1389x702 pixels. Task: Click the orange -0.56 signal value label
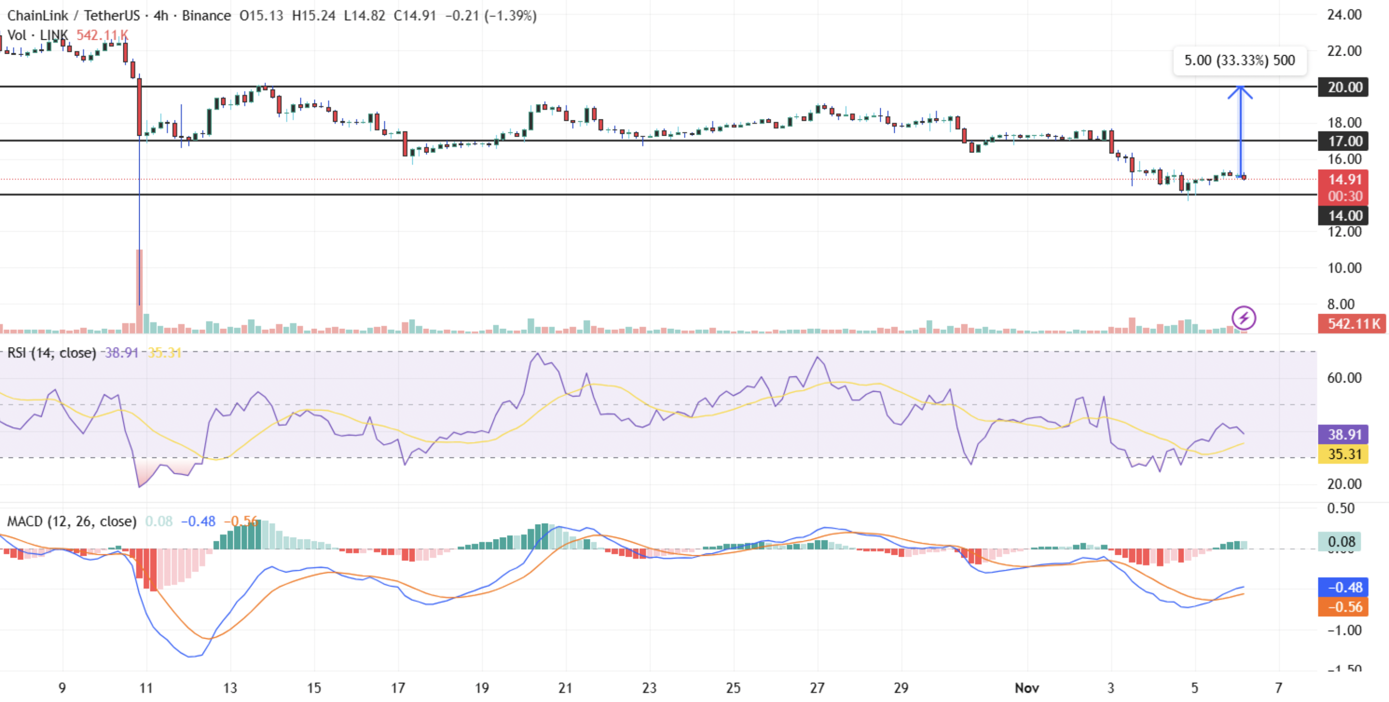1344,607
